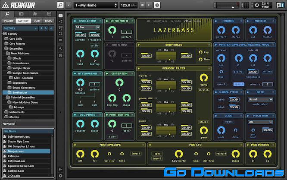Toggle the MOD LFO power LED
Image resolution: width=287 pixels, height=180 pixels.
[150, 145]
